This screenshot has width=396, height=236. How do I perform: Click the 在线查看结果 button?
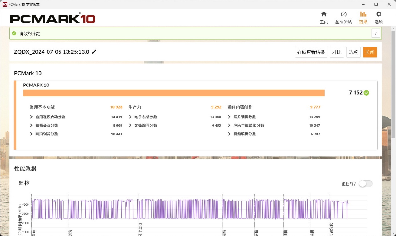(311, 52)
